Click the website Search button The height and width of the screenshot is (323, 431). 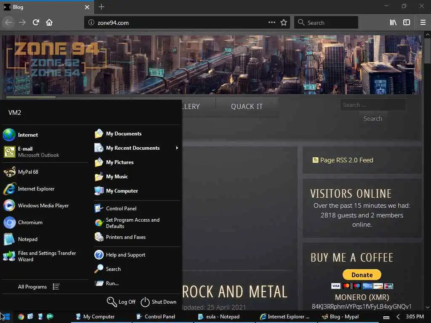pos(373,119)
